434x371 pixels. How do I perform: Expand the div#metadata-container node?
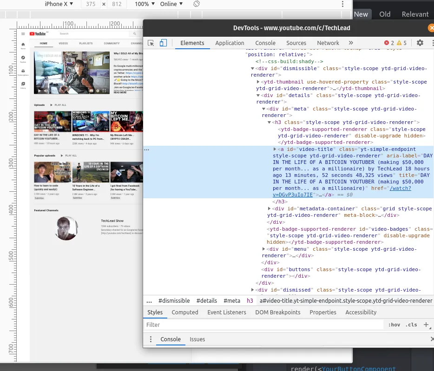tap(269, 208)
